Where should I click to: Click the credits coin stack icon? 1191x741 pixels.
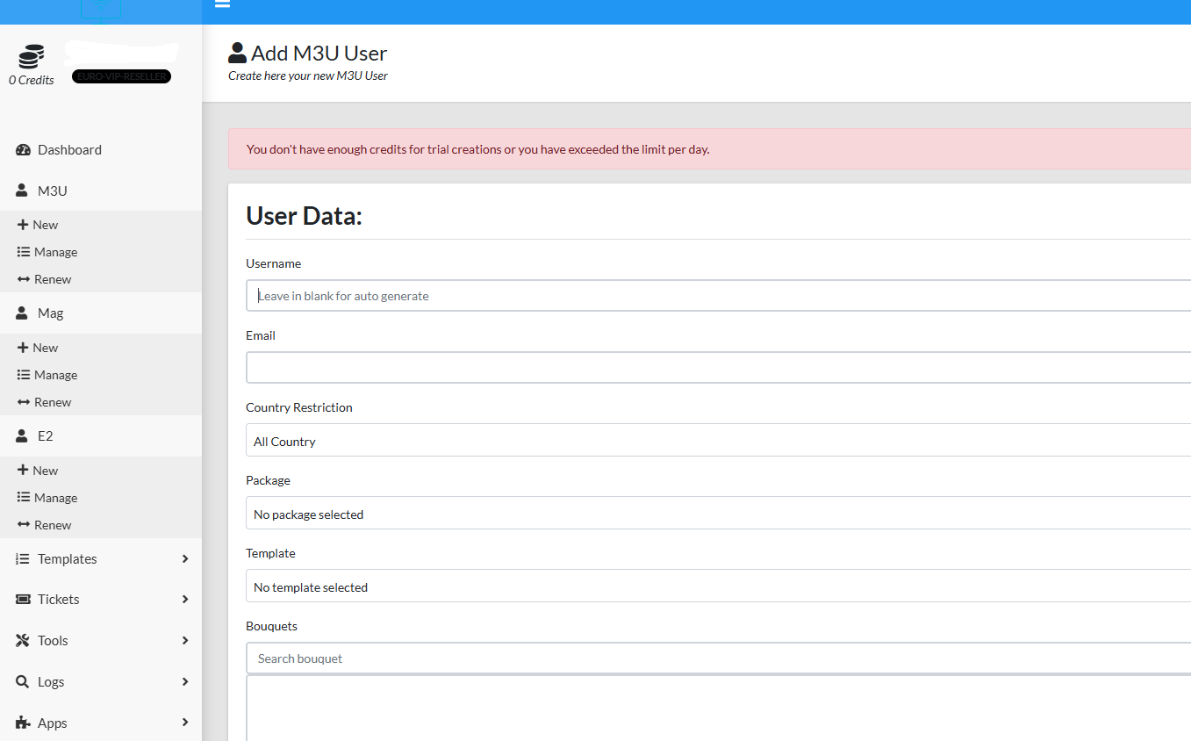click(x=31, y=57)
